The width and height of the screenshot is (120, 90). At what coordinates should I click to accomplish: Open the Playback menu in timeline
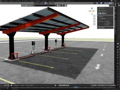(x=17, y=85)
